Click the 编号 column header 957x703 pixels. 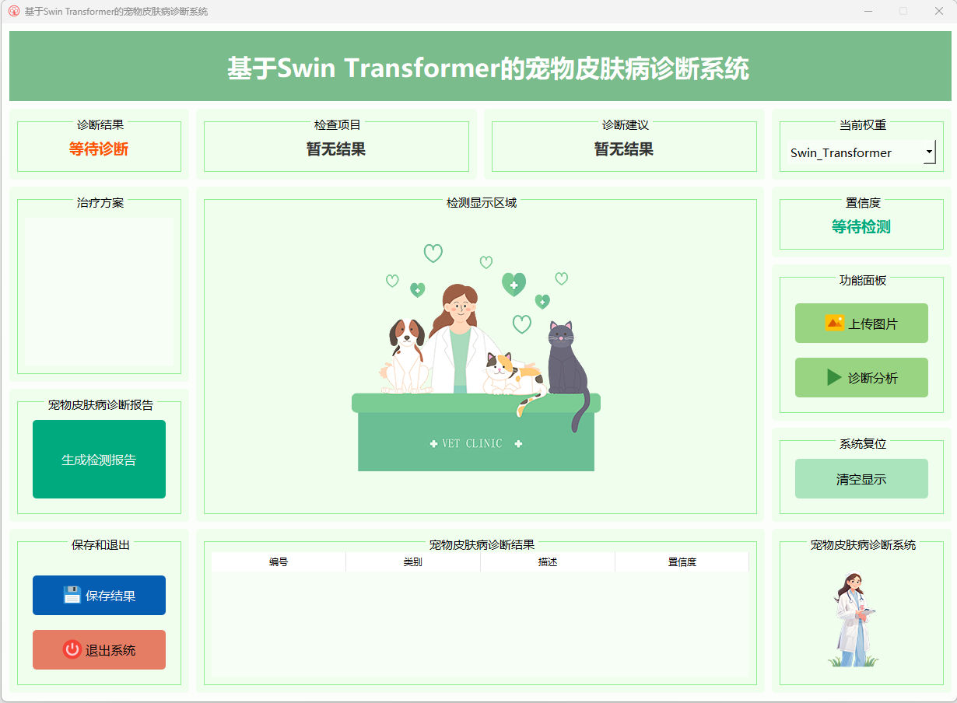(x=279, y=562)
